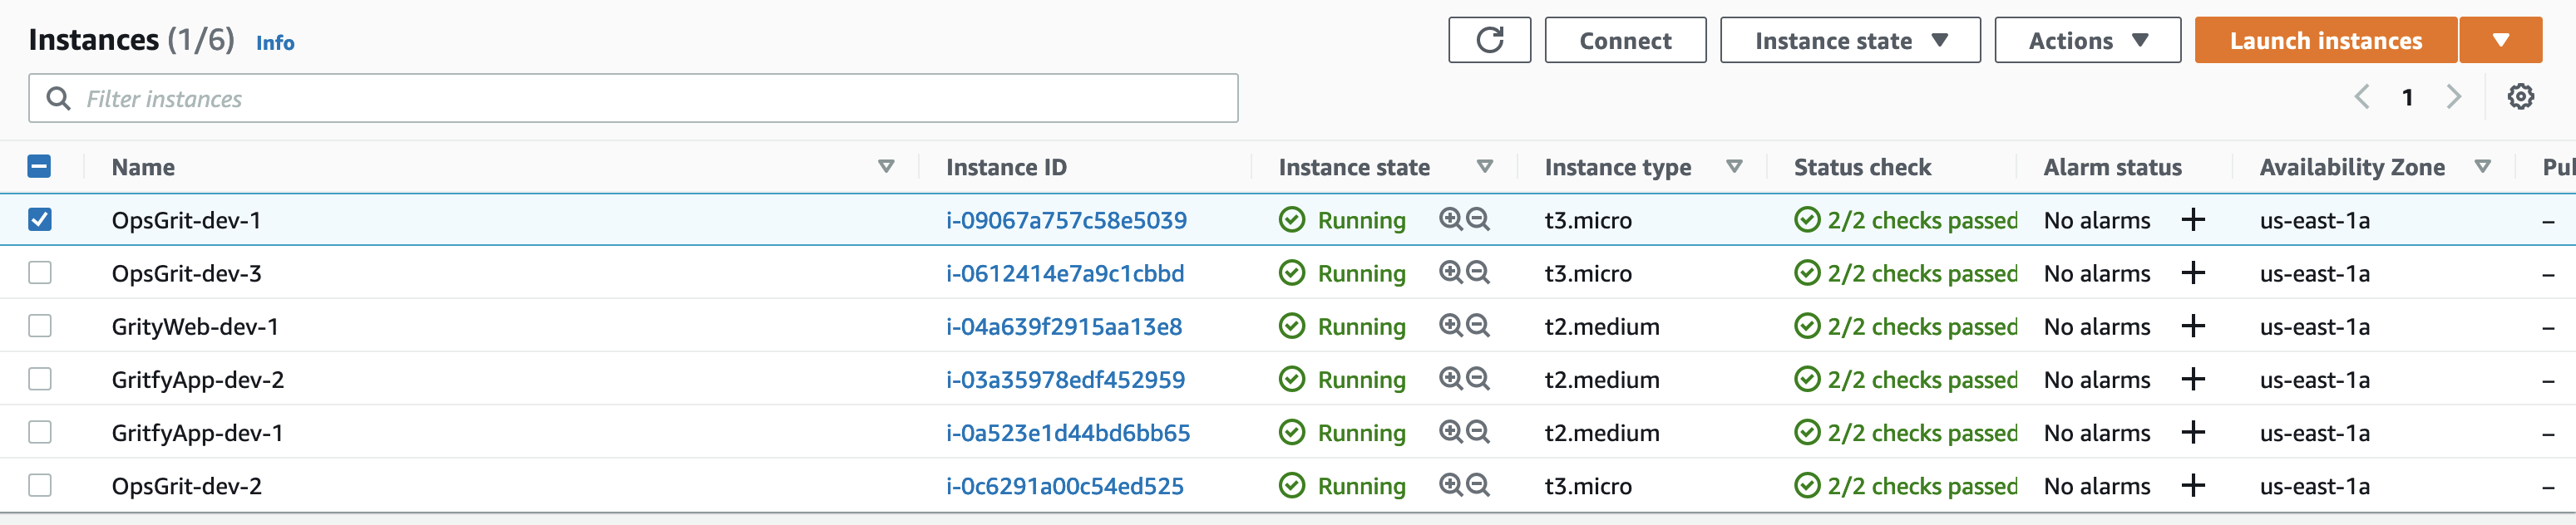Add alarm for GritfyApp-dev-1 with plus icon
The height and width of the screenshot is (525, 2576).
pyautogui.click(x=2193, y=432)
